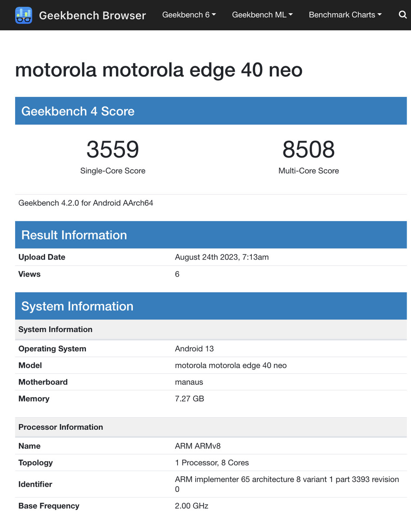Select the single-core score 3559
Image resolution: width=411 pixels, height=521 pixels.
coord(113,149)
